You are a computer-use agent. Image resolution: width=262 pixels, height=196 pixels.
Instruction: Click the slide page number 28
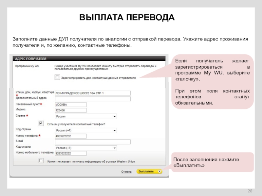(250, 191)
